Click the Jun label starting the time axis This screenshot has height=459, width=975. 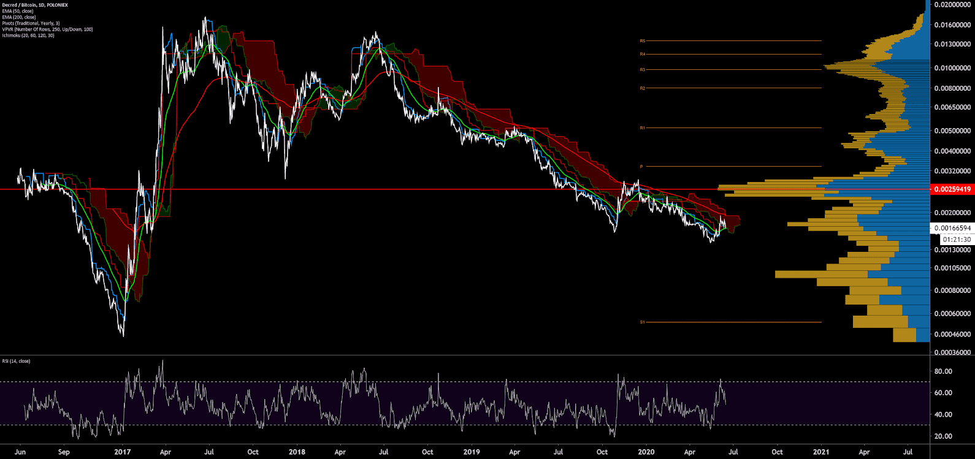pos(20,452)
